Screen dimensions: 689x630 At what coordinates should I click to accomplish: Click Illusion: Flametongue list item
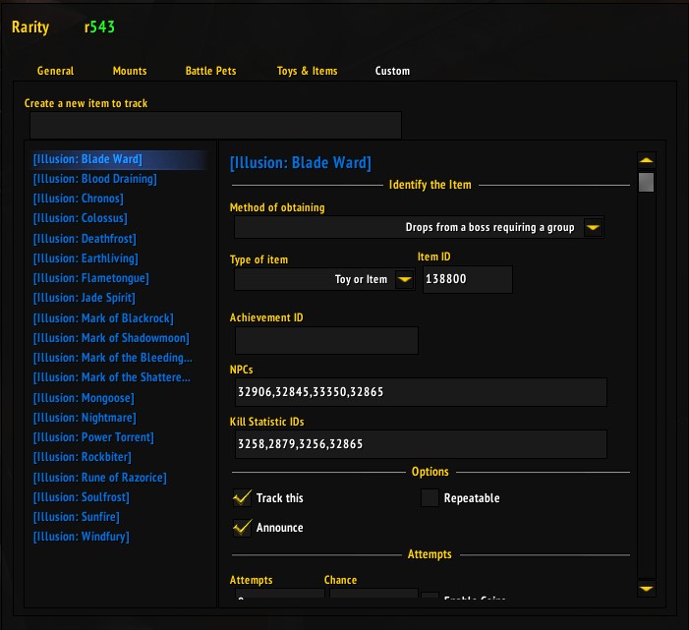click(91, 278)
